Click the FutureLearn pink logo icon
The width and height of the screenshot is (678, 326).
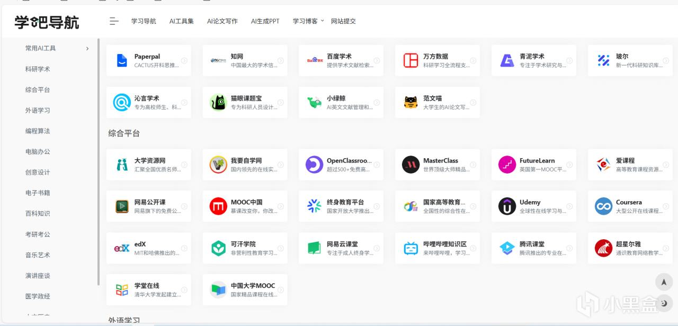pos(507,165)
